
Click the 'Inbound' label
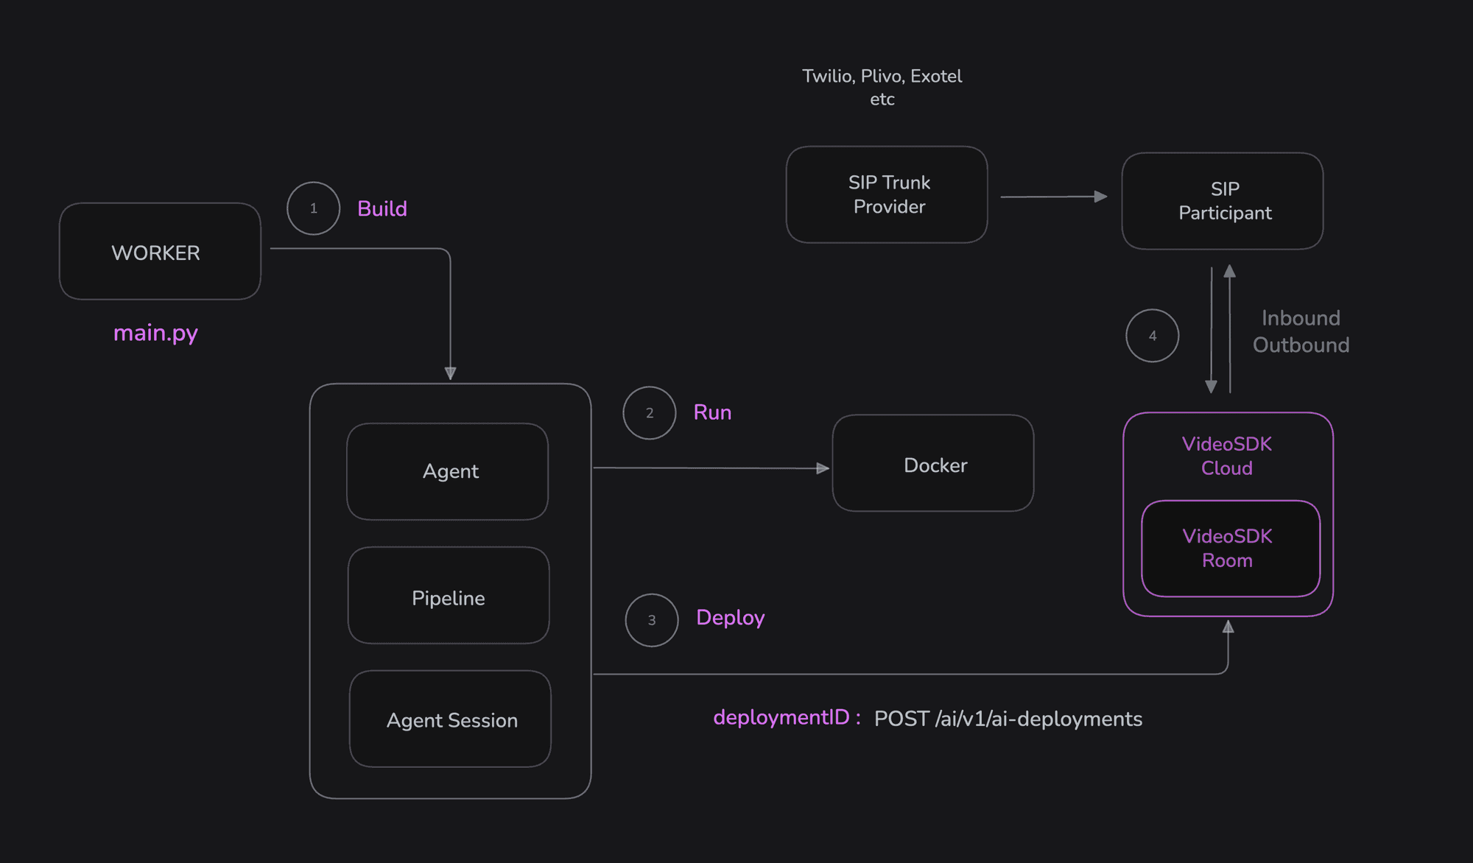tap(1301, 318)
